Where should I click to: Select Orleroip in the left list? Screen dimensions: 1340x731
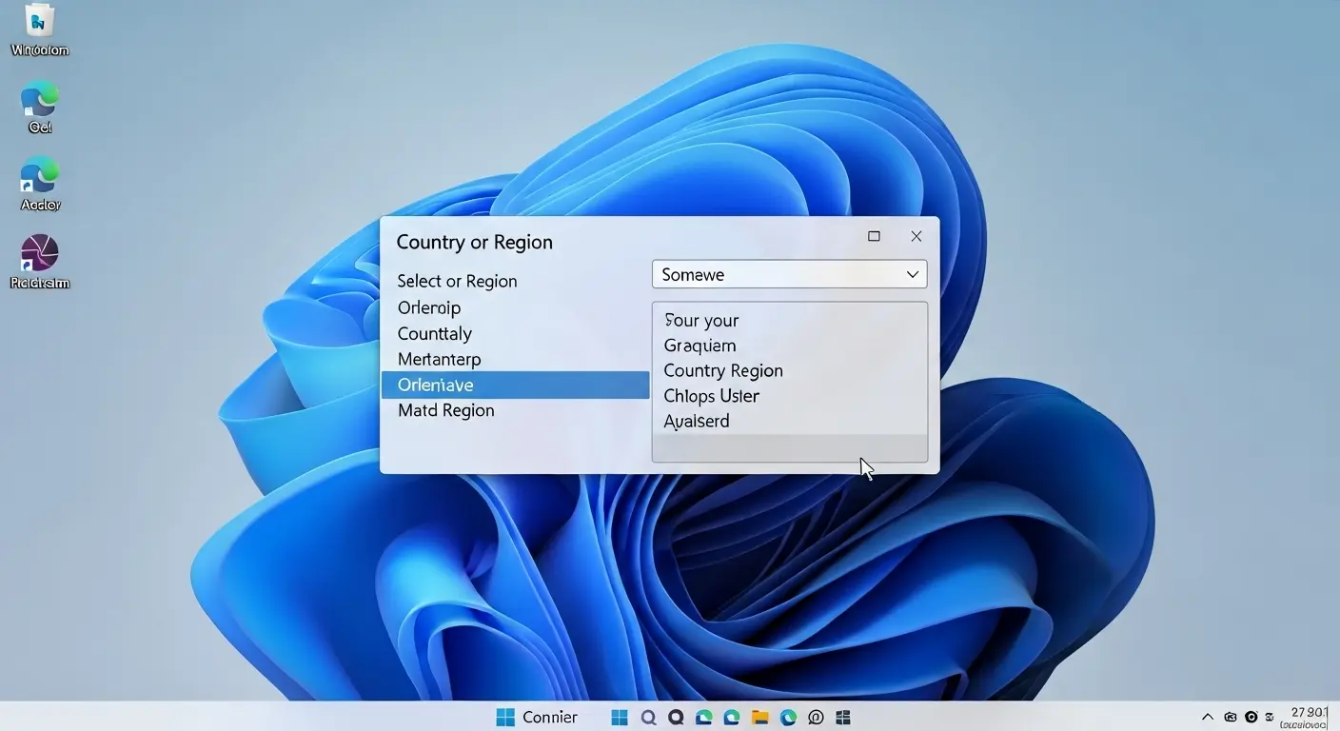pyautogui.click(x=429, y=307)
